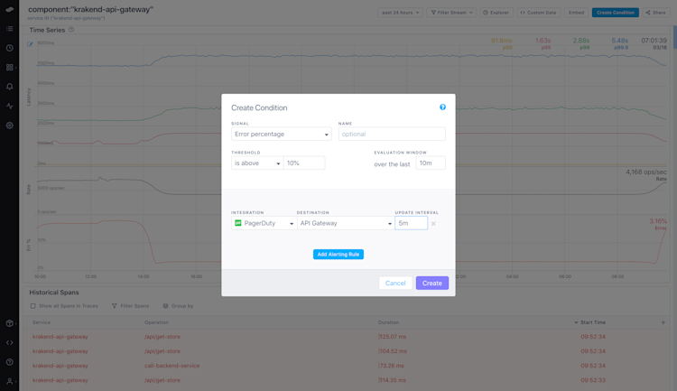Viewport: 677px width, 391px height.
Task: Open the settings gear icon in the sidebar
Action: [x=10, y=126]
